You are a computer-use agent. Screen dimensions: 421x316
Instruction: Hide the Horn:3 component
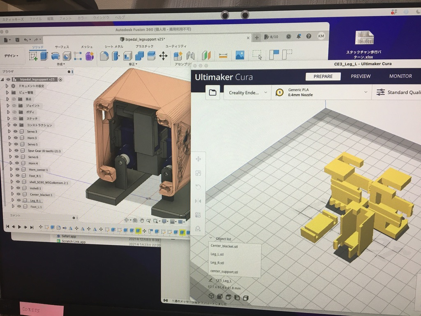pyautogui.click(x=16, y=138)
